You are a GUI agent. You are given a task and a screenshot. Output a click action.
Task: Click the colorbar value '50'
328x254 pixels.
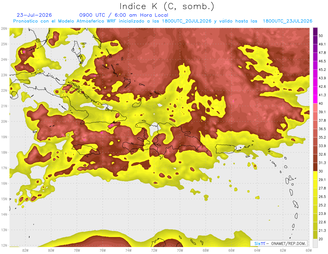321,36
